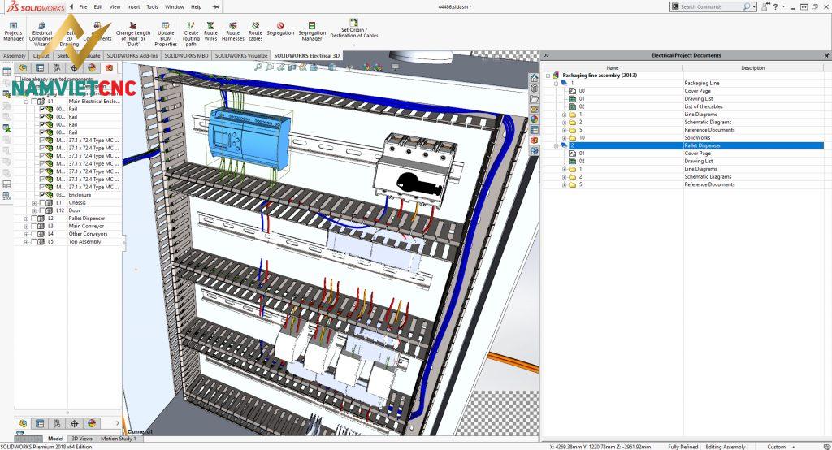This screenshot has height=450, width=832.
Task: Switch to SOLIDWORKS MBD tab
Action: point(186,56)
